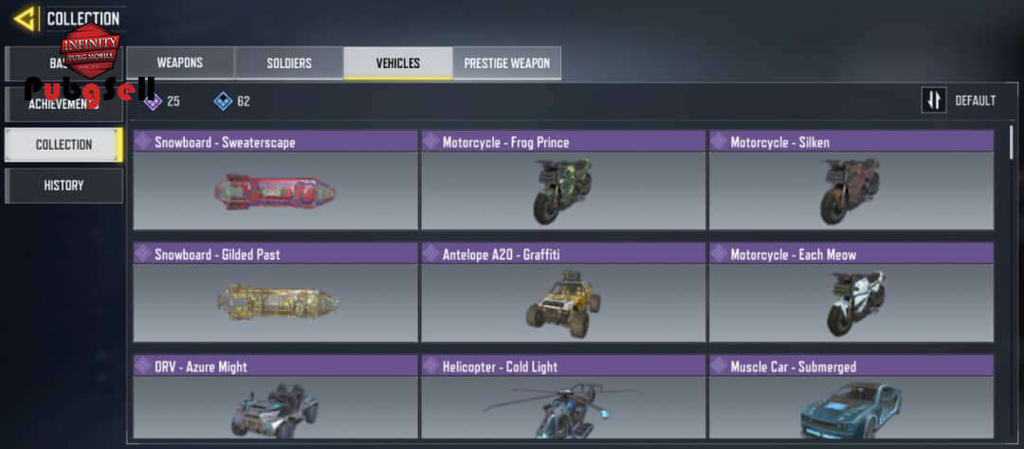Open the History sidebar section
The height and width of the screenshot is (449, 1024).
point(64,186)
